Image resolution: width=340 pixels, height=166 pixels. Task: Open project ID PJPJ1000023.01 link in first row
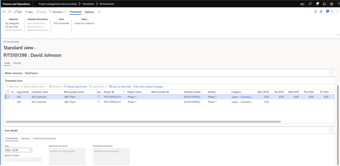tap(112, 97)
